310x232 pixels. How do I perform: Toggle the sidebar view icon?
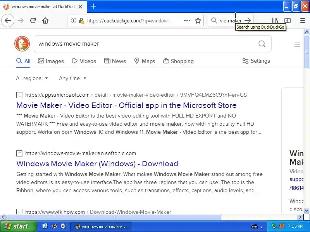pos(288,20)
